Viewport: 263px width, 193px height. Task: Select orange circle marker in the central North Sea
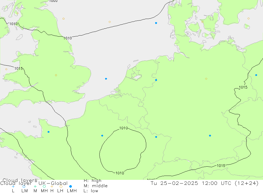pyautogui.click(x=109, y=22)
